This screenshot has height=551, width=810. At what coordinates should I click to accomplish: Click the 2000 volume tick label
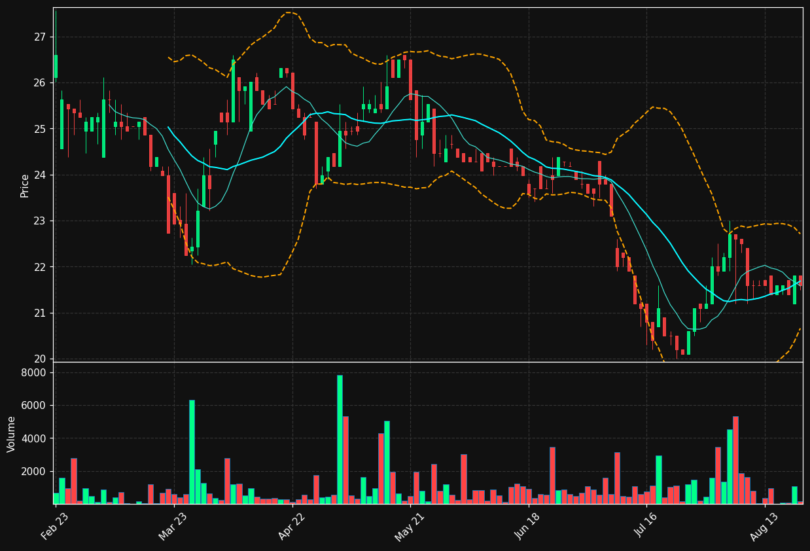coord(35,472)
